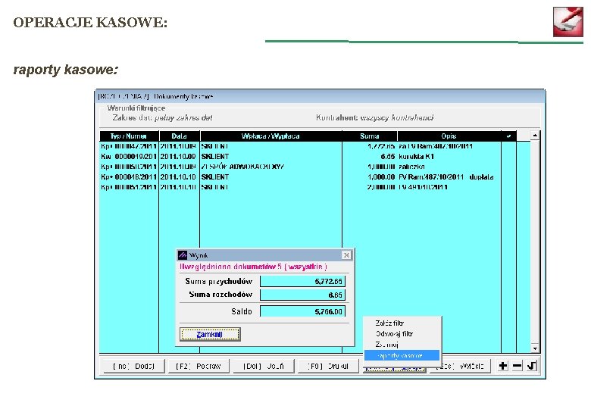Click Wpłaca / Wypłaca column header
Screen dimensions: 591x409
[x=270, y=136]
